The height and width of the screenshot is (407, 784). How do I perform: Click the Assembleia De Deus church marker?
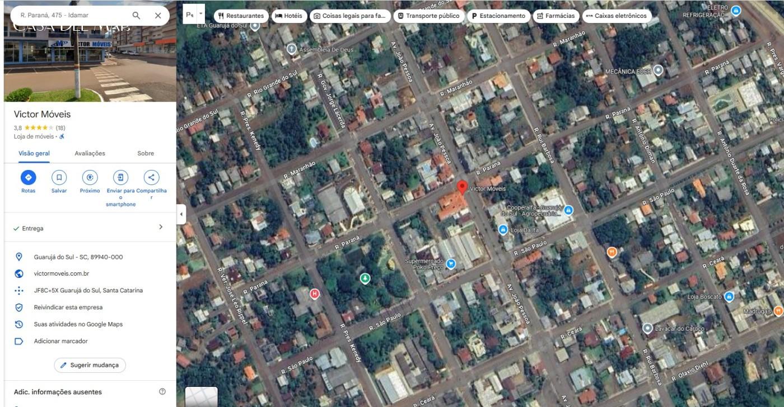click(291, 49)
